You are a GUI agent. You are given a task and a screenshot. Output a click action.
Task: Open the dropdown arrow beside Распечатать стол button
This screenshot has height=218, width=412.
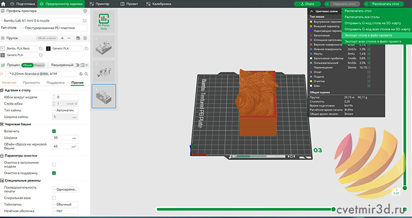pos(366,4)
